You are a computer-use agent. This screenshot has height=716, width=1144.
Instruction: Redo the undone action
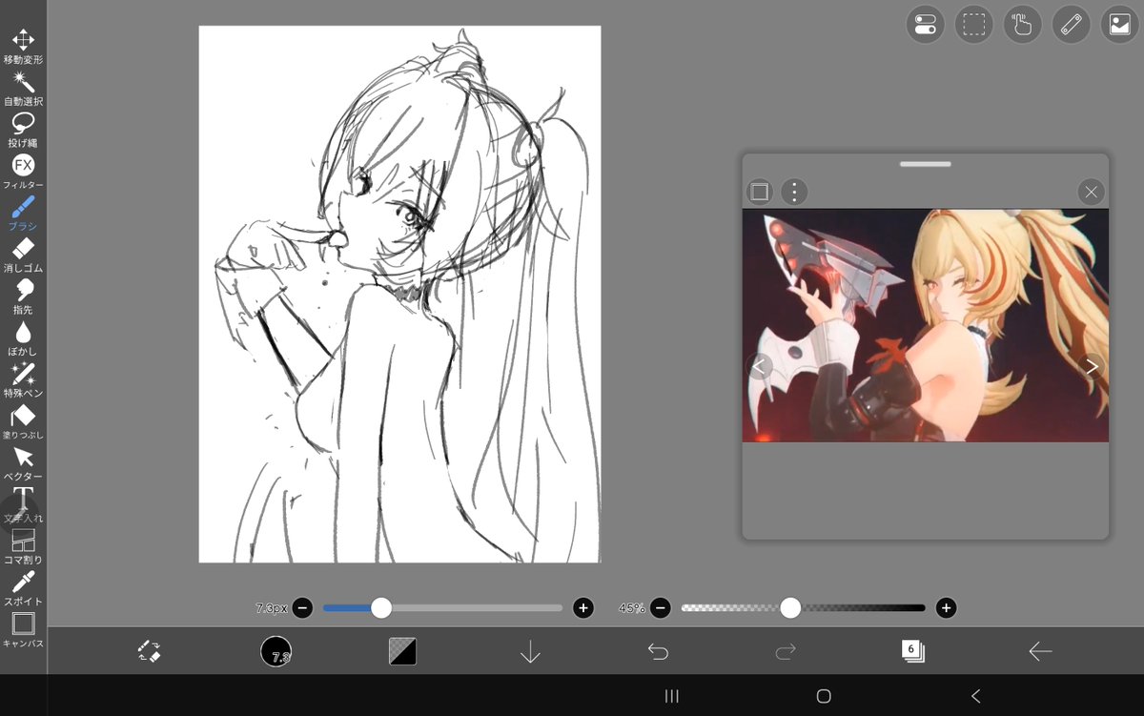coord(786,651)
